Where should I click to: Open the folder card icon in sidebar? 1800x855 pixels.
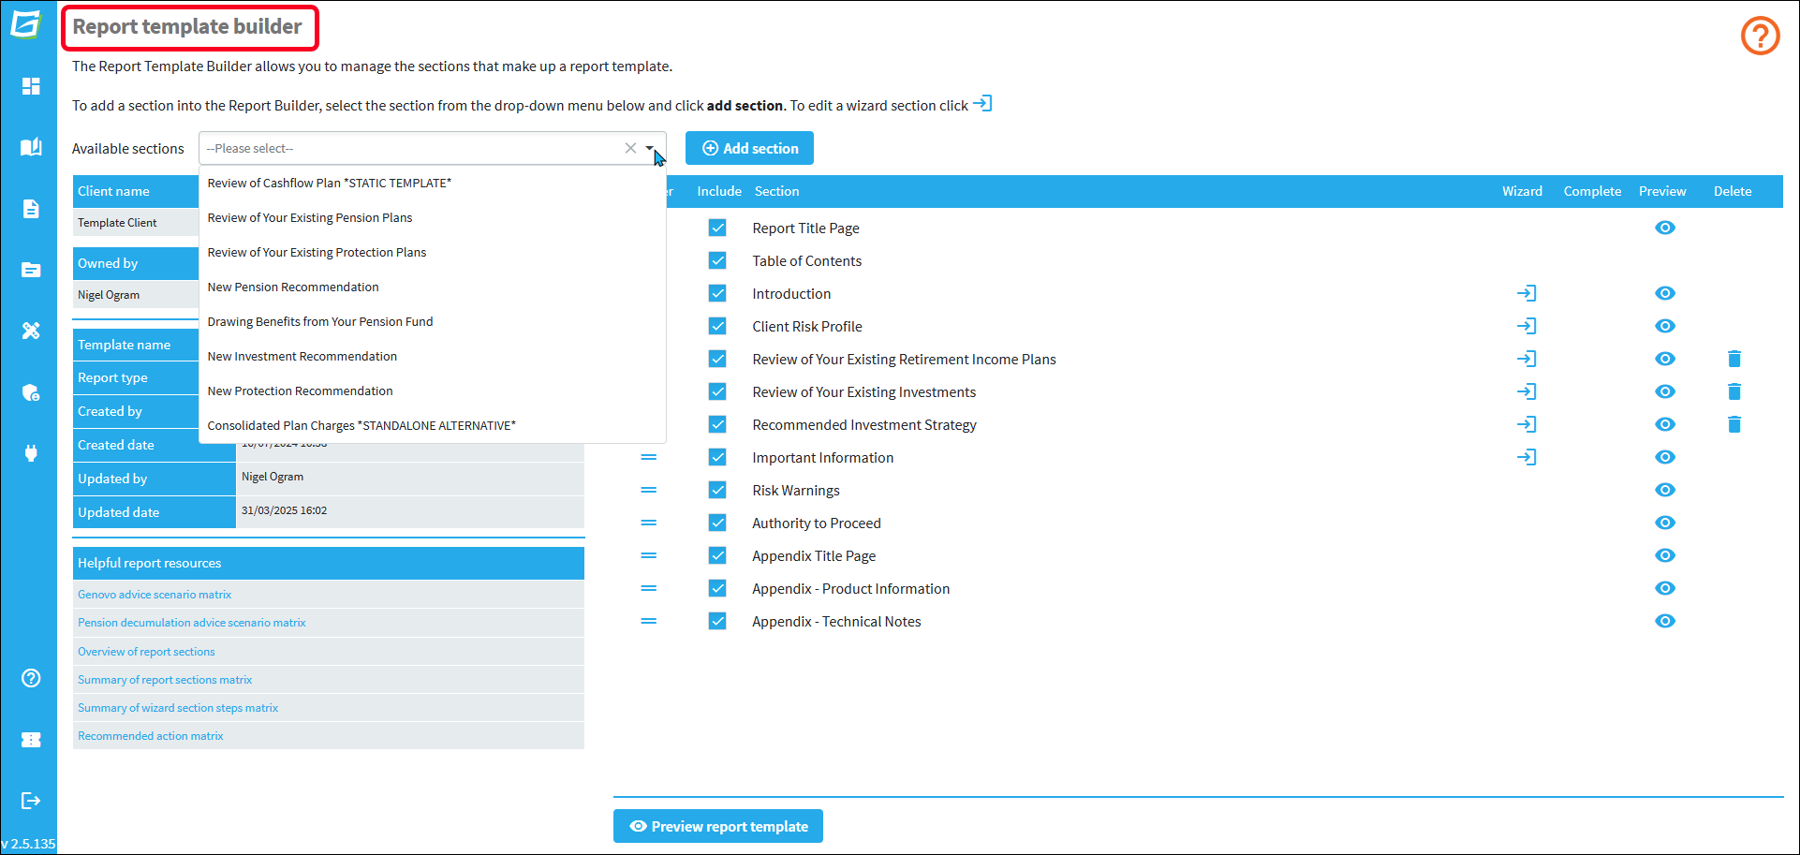[x=31, y=270]
